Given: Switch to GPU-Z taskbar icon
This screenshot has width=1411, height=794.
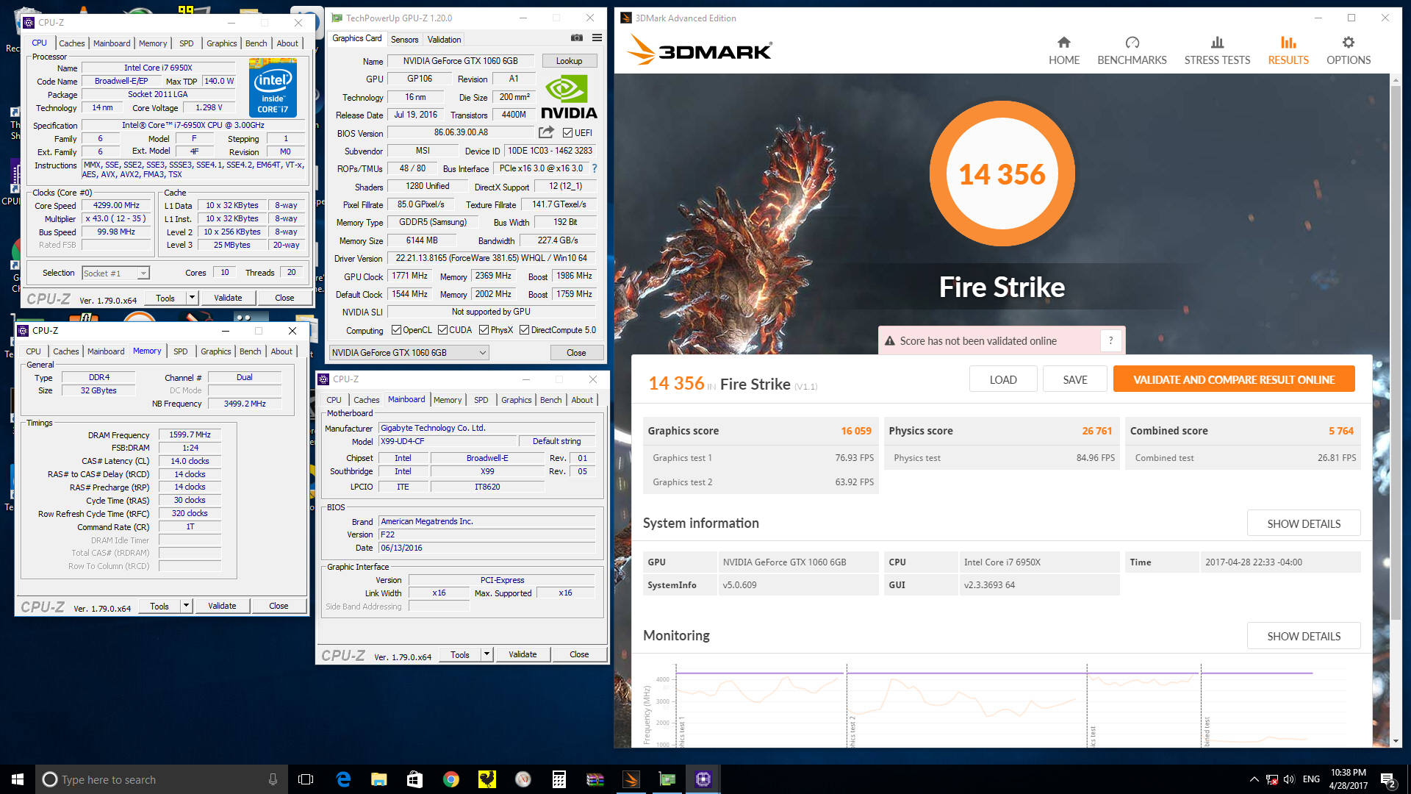Looking at the screenshot, I should pyautogui.click(x=667, y=779).
